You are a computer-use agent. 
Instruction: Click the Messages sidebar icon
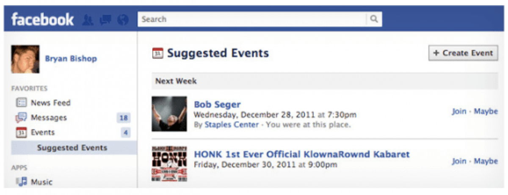(x=21, y=118)
